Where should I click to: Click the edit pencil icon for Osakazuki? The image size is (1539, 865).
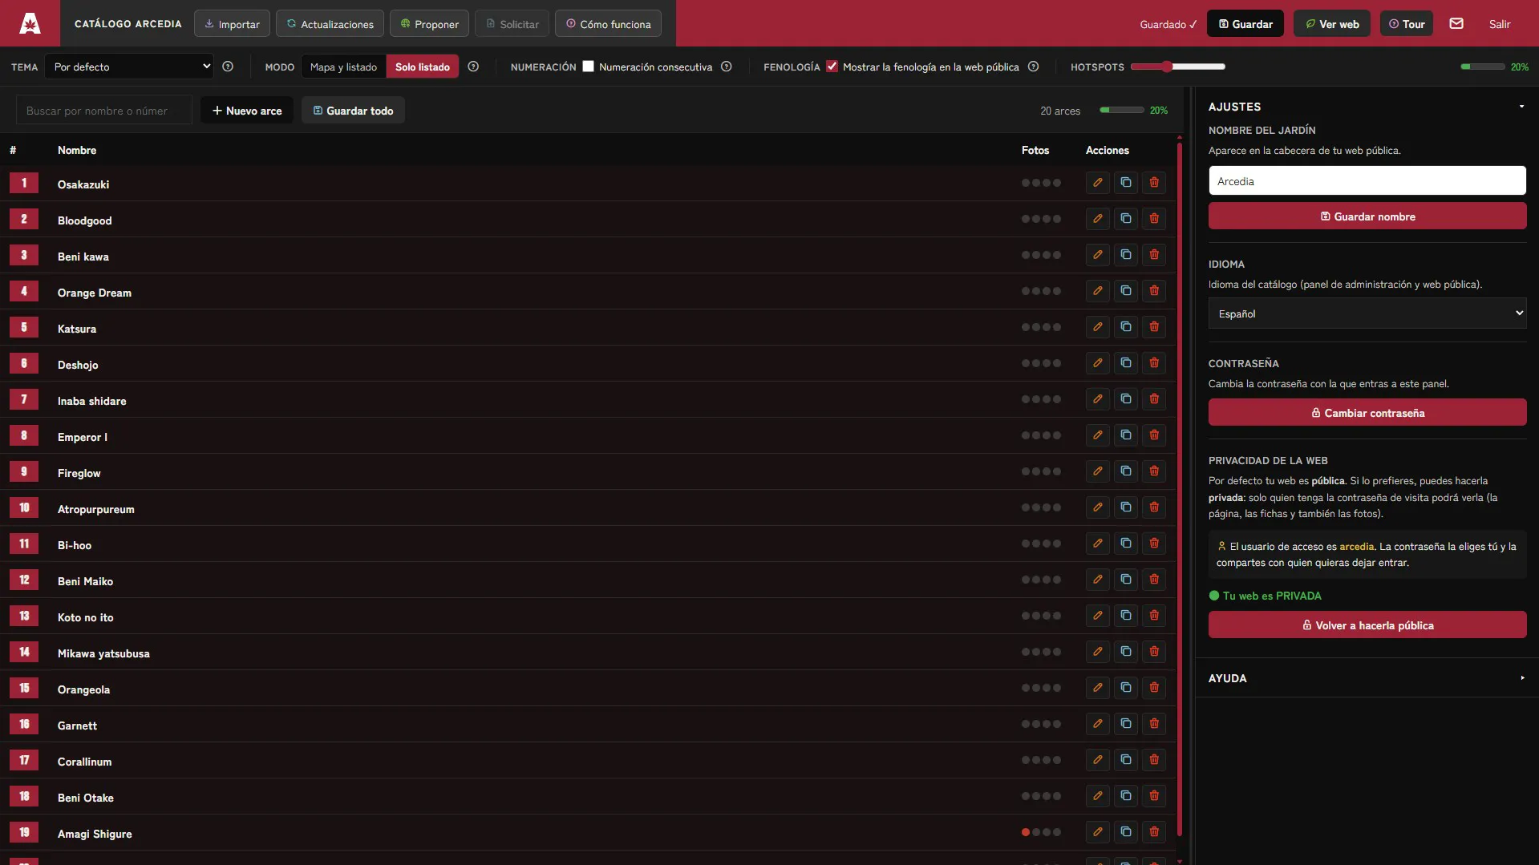tap(1097, 183)
